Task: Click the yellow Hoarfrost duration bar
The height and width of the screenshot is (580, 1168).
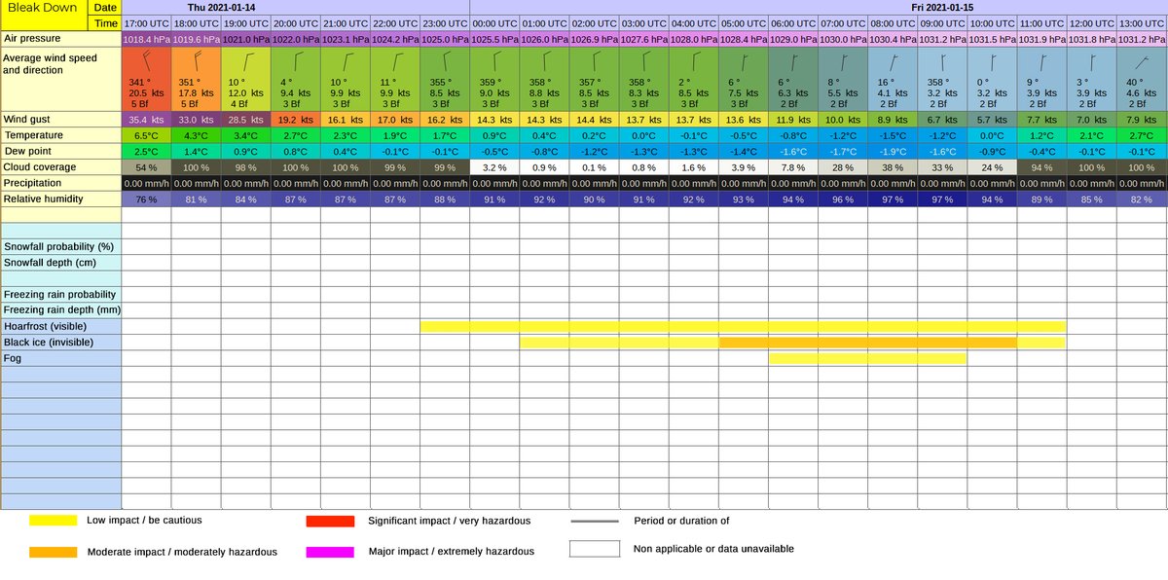Action: 744,326
